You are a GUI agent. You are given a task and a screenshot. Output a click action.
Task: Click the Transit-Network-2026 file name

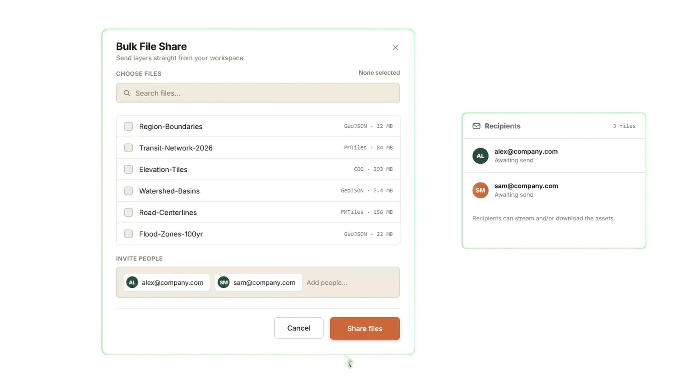pos(176,148)
